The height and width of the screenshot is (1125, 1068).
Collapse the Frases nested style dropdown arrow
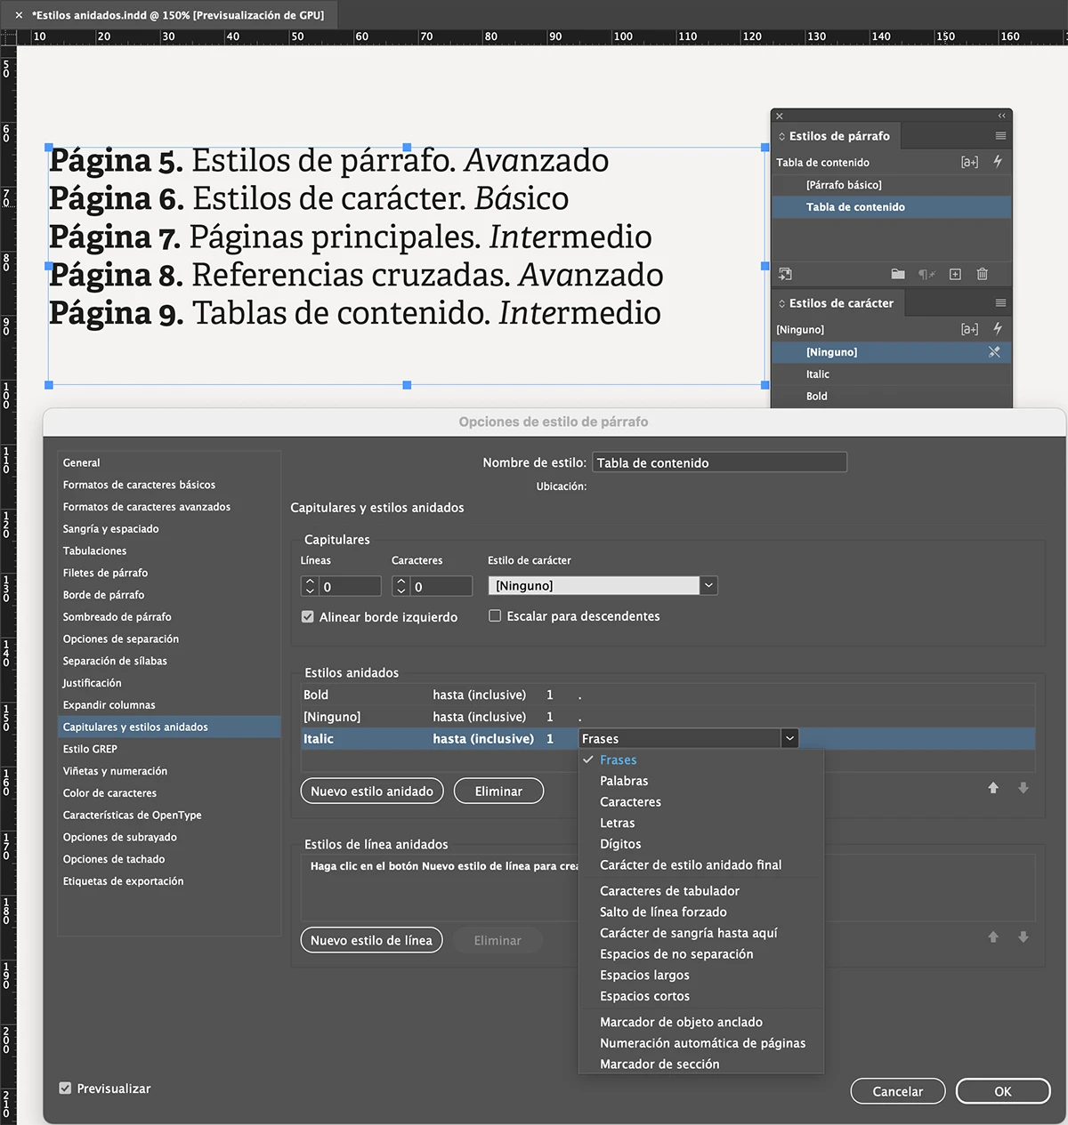click(789, 738)
